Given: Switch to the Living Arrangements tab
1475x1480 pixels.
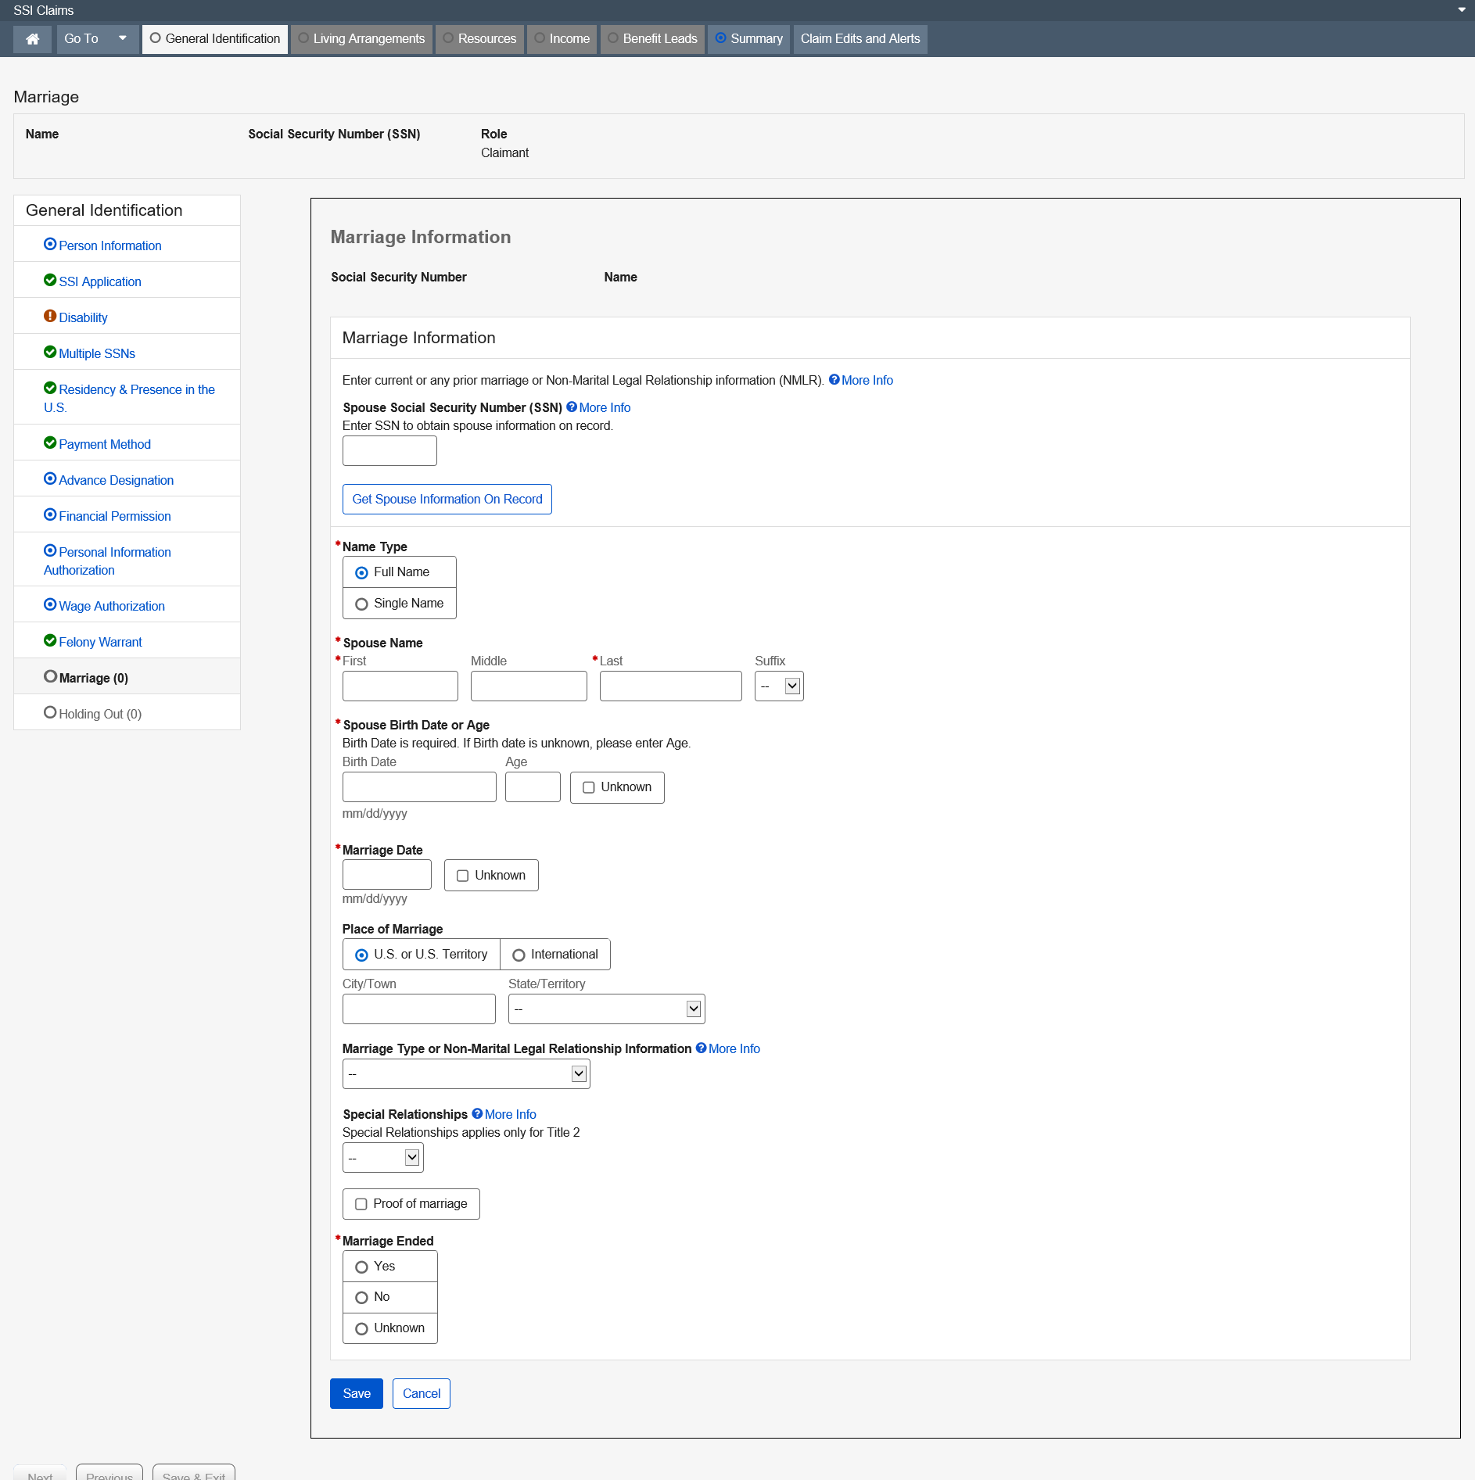Looking at the screenshot, I should click(x=361, y=39).
